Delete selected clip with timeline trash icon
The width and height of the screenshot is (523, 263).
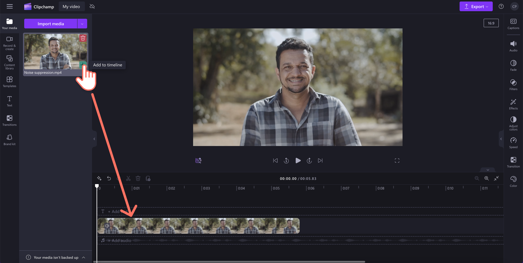tap(138, 178)
